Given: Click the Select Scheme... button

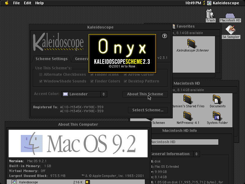Looking at the screenshot, I should pos(148,110).
